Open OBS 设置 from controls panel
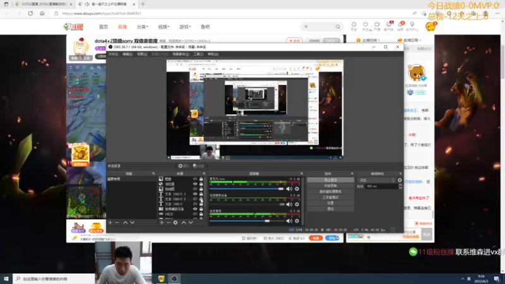The image size is (505, 284). [330, 203]
